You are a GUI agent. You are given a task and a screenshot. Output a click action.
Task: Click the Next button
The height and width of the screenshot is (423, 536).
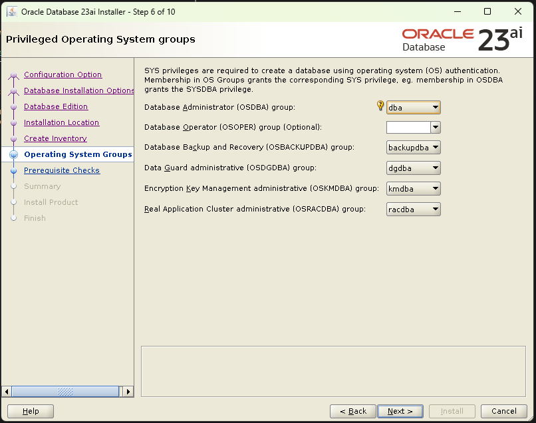tap(400, 411)
